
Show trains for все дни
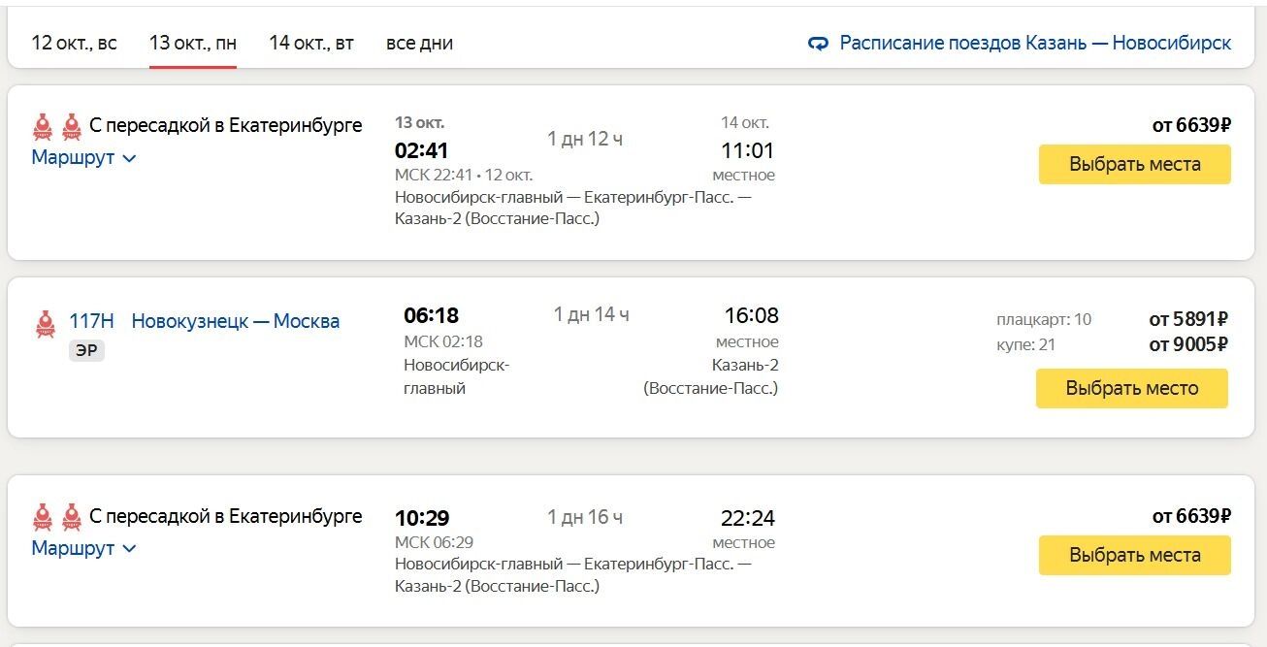pyautogui.click(x=419, y=43)
